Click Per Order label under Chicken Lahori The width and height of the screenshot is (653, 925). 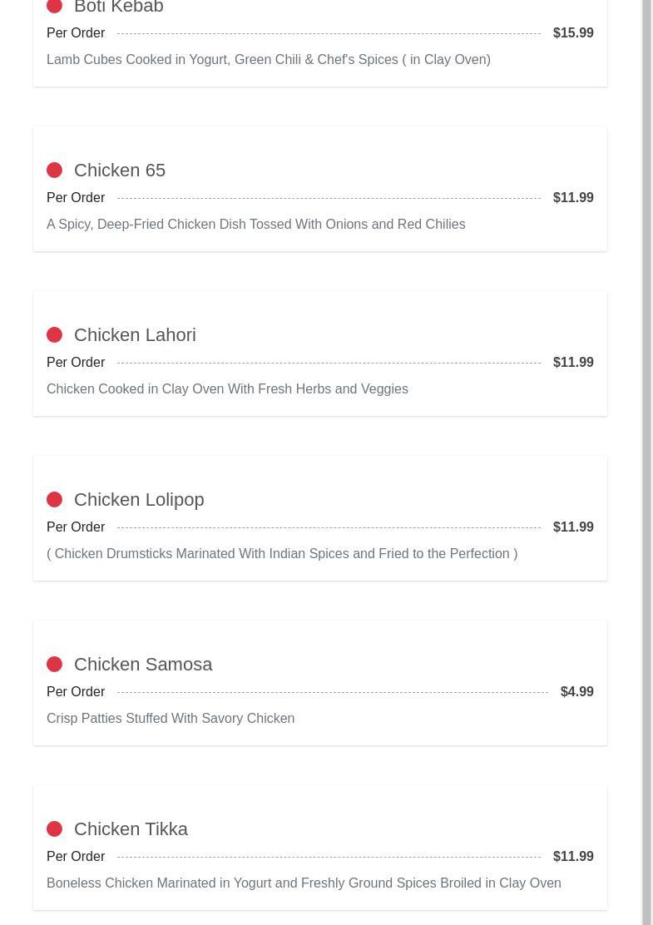[76, 363]
